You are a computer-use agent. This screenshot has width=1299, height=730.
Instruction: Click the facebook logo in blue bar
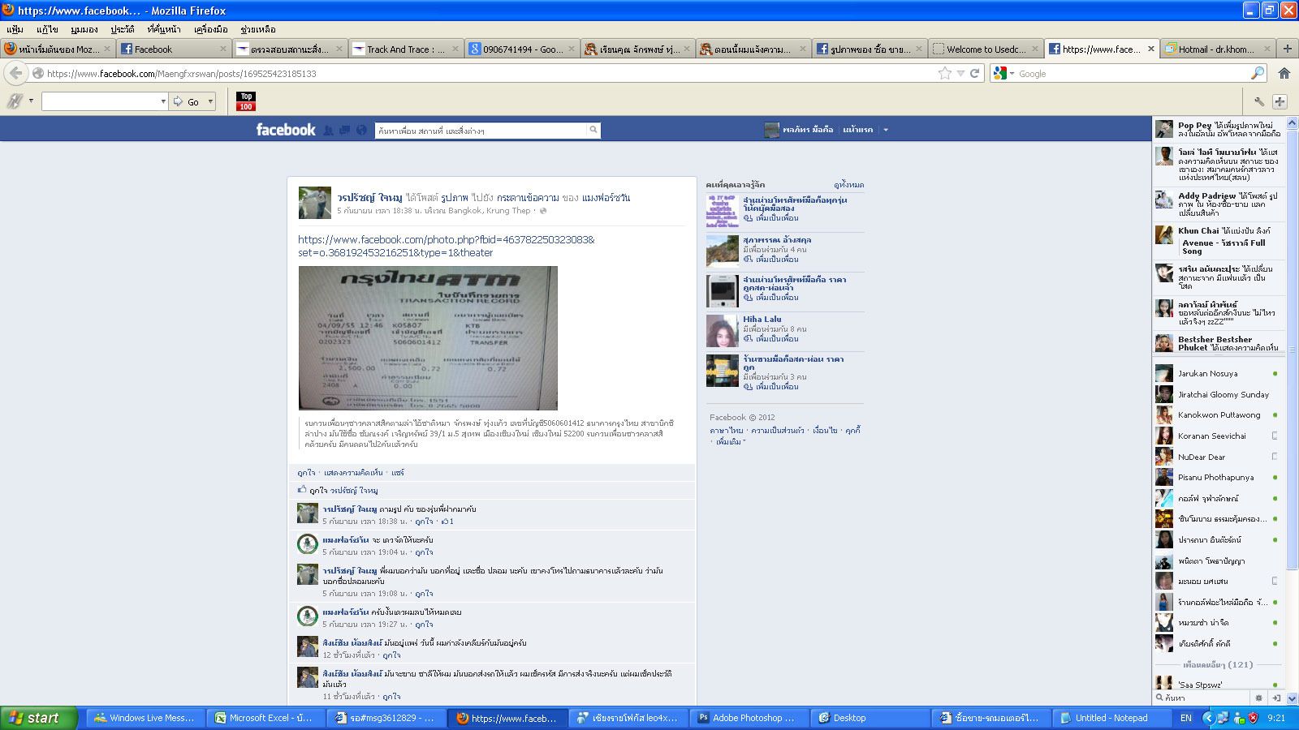pos(286,130)
